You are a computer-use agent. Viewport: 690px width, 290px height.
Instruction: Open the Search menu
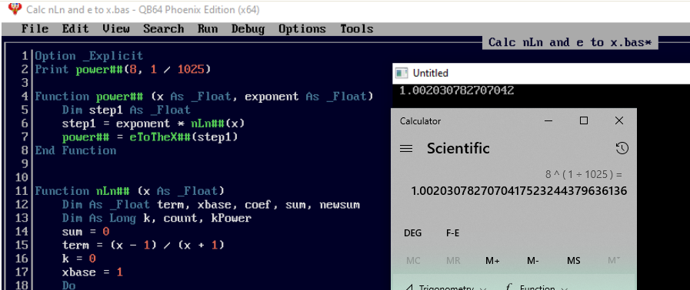click(163, 29)
